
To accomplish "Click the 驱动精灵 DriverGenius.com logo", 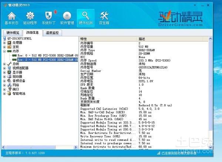I will click(181, 19).
